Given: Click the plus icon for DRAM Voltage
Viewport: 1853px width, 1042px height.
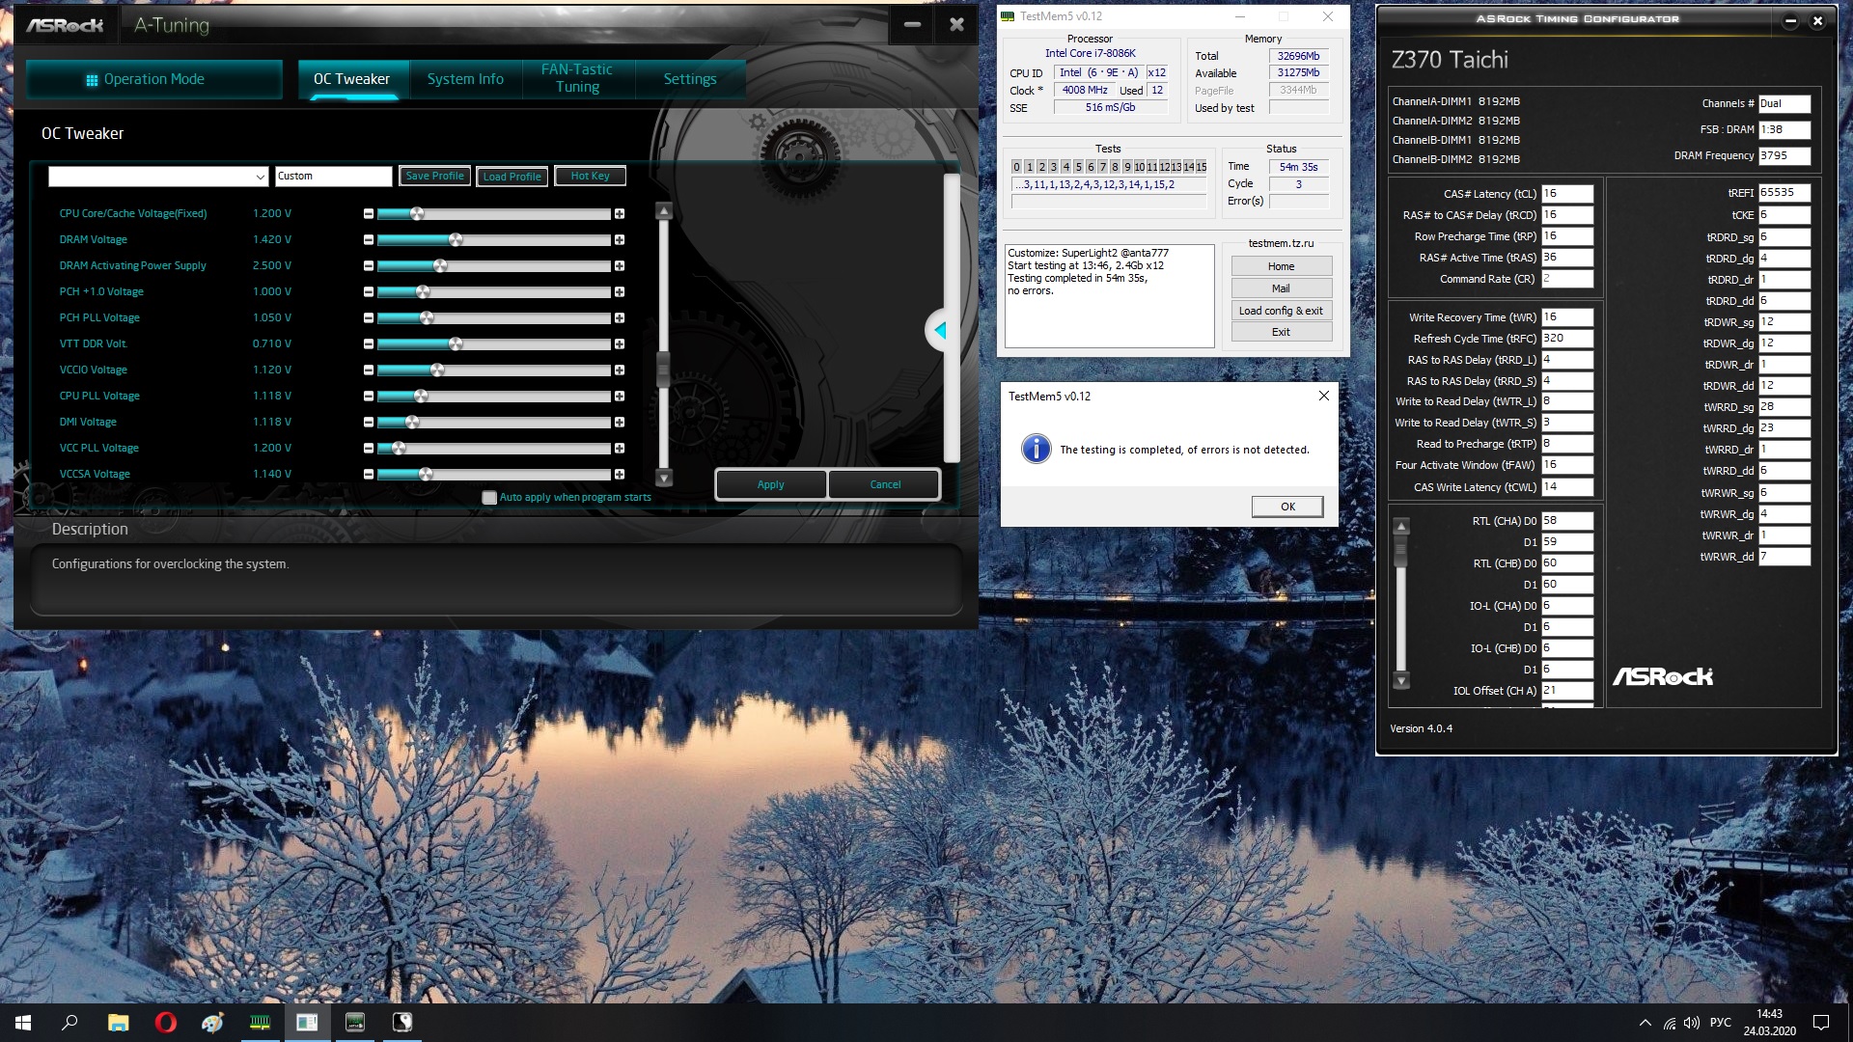Looking at the screenshot, I should pyautogui.click(x=620, y=239).
